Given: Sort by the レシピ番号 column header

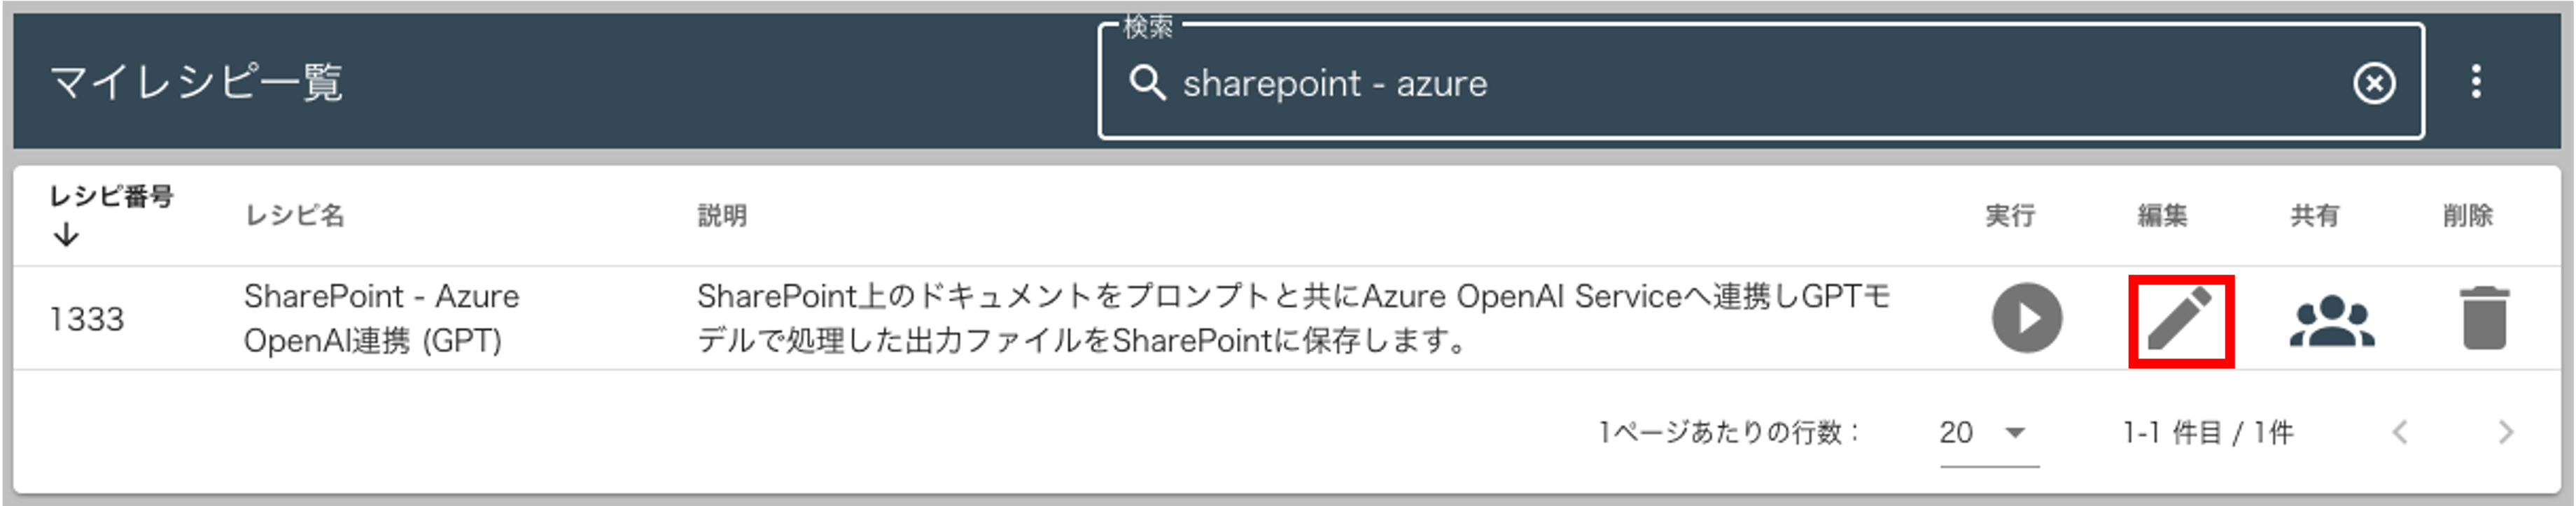Looking at the screenshot, I should pos(111,196).
